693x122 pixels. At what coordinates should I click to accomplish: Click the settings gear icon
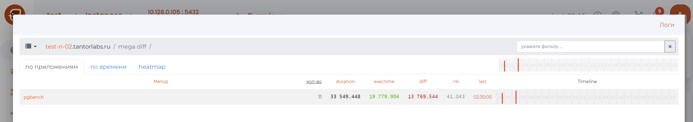click(x=615, y=13)
